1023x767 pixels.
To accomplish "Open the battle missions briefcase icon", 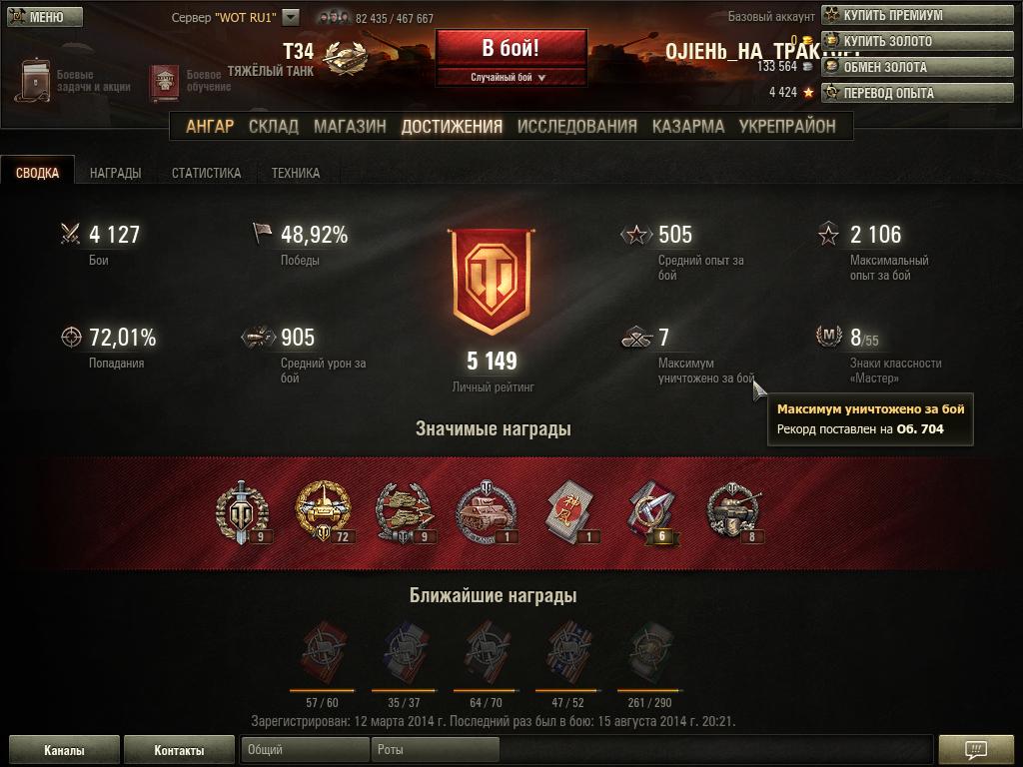I will coord(35,80).
